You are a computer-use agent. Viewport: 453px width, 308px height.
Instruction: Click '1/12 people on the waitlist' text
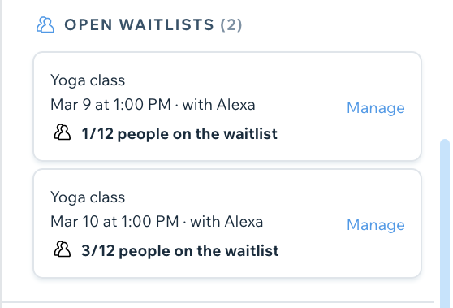pyautogui.click(x=179, y=133)
